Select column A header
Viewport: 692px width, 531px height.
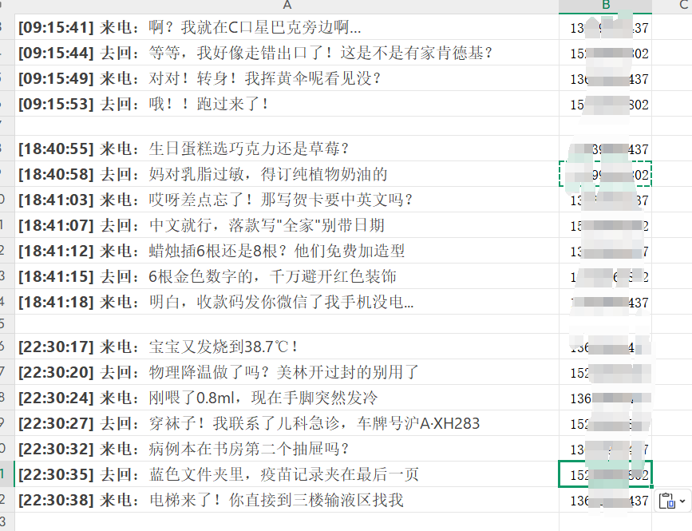[x=287, y=6]
